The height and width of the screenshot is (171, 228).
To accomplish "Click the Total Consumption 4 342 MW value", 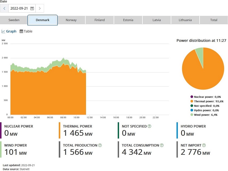I will (x=137, y=152).
